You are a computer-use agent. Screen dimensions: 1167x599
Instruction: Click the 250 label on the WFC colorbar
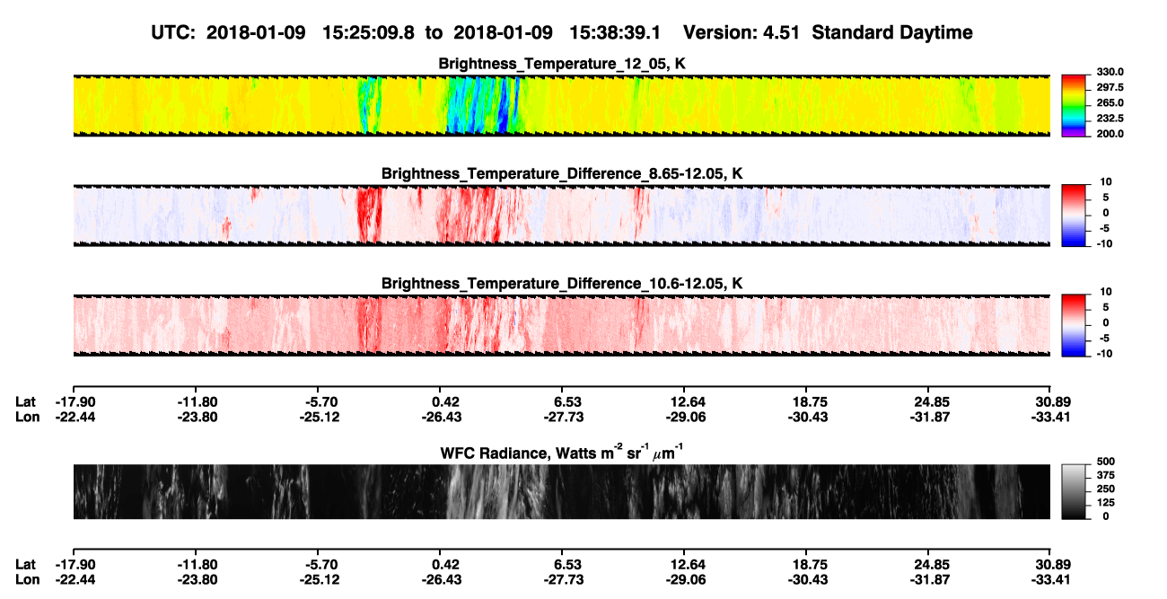pos(1105,490)
